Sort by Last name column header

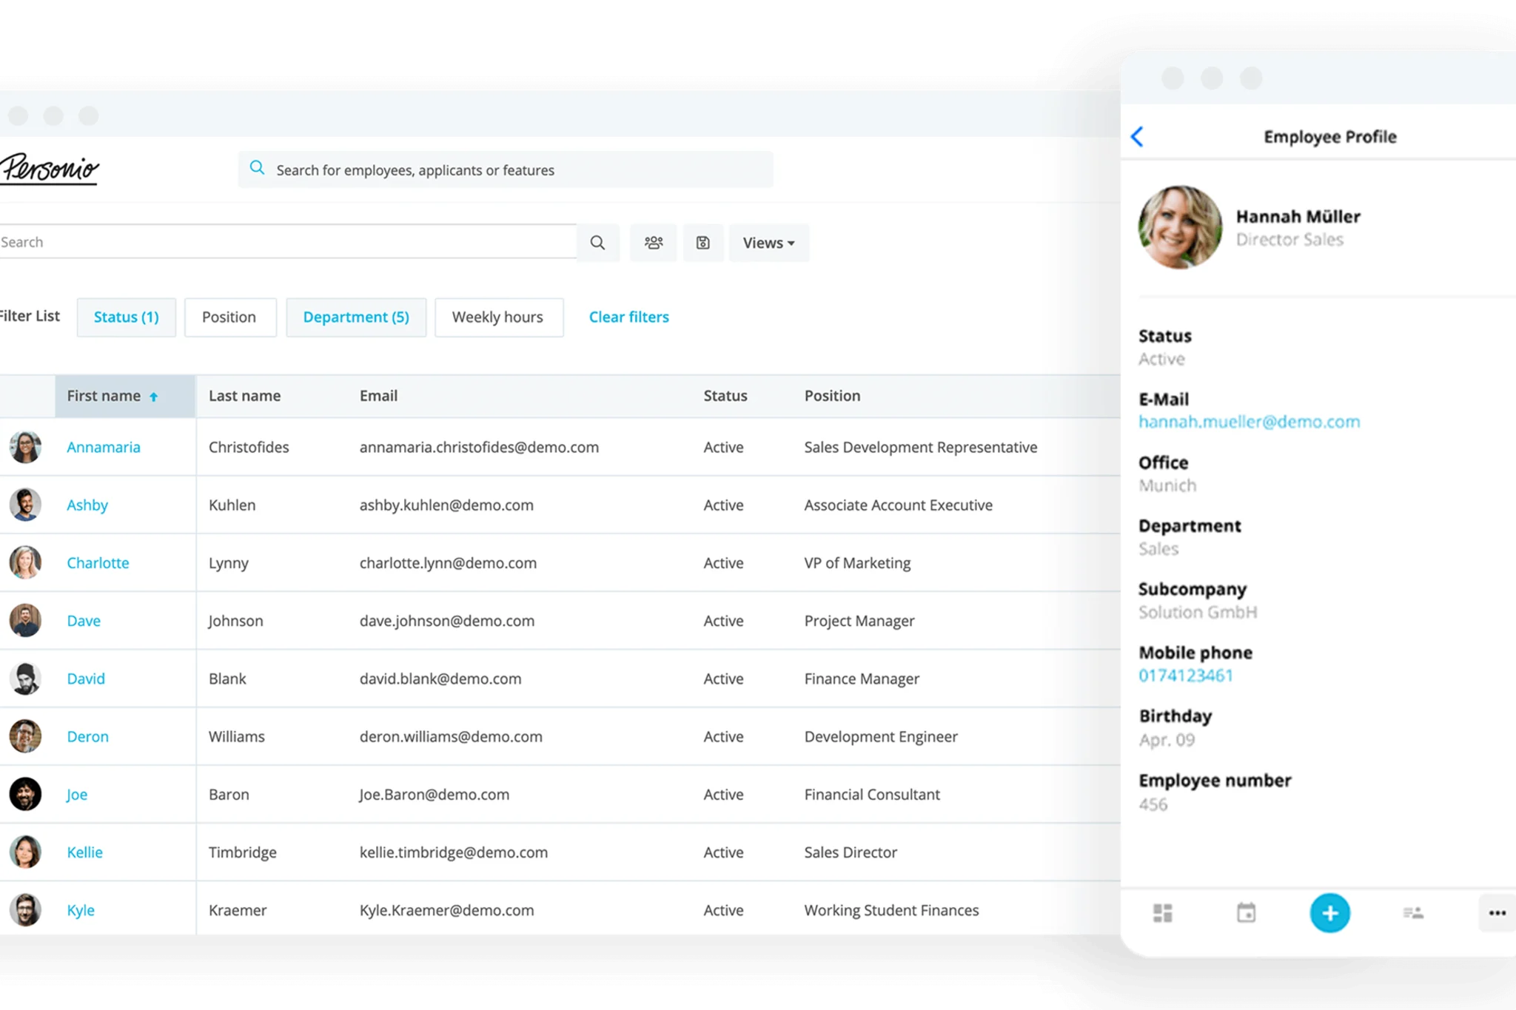(244, 396)
